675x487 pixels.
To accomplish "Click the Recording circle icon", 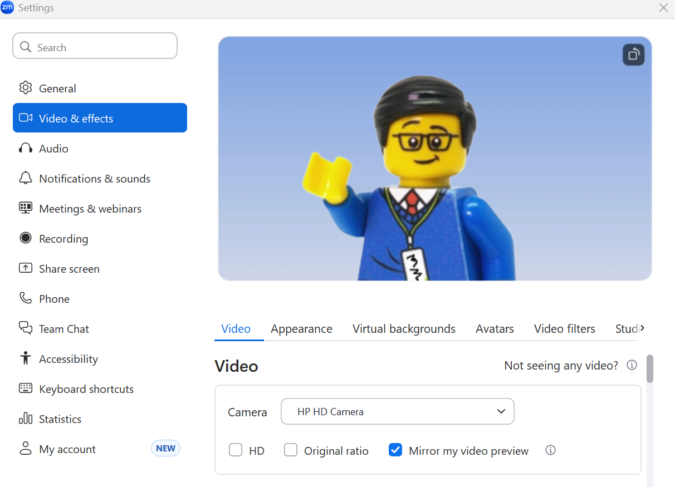I will [x=26, y=238].
